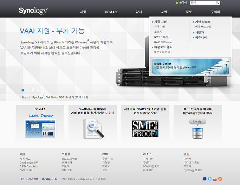Open the 한국어 language selector
This screenshot has height=185, width=240.
point(183,3)
